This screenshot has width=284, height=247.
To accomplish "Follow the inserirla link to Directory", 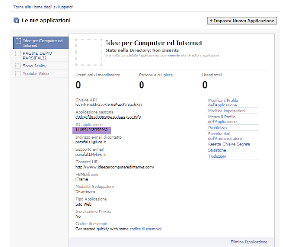I will [x=174, y=55].
